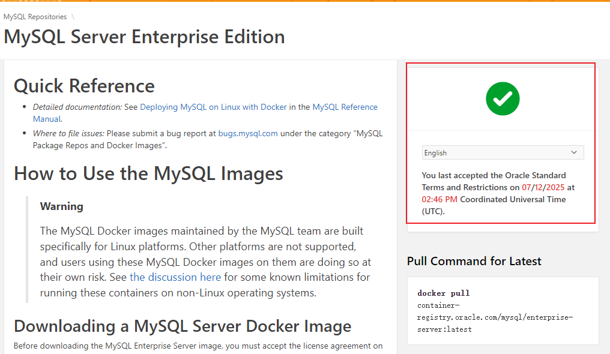The height and width of the screenshot is (354, 610).
Task: Click 'Downloading a MySQL Server Docker Image' heading
Action: coord(183,326)
